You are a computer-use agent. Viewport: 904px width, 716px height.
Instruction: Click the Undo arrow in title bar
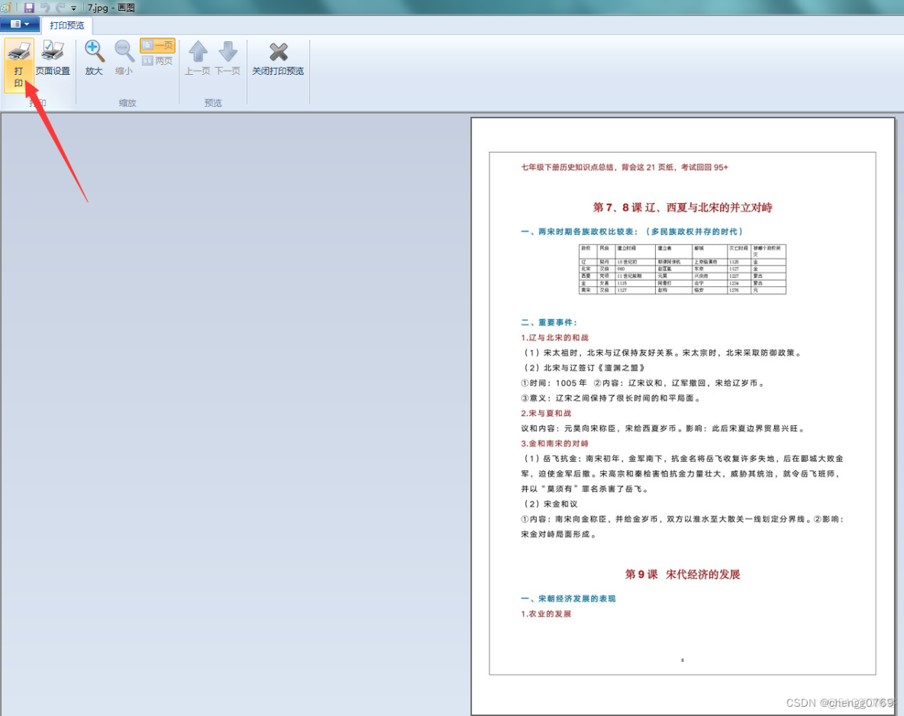(x=44, y=8)
